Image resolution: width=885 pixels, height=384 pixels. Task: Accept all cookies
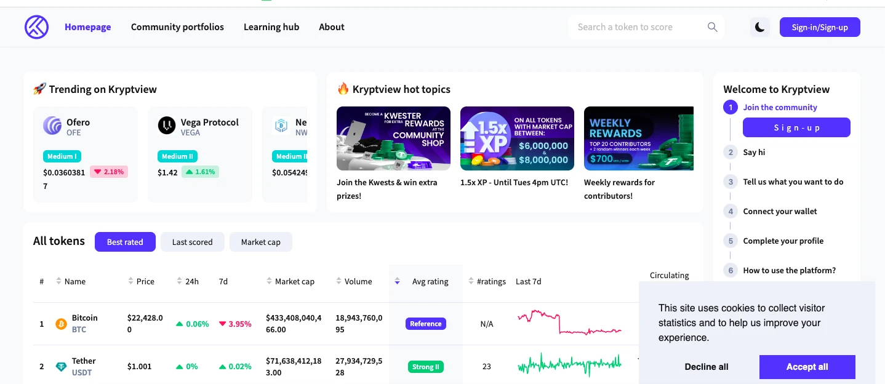(x=807, y=367)
